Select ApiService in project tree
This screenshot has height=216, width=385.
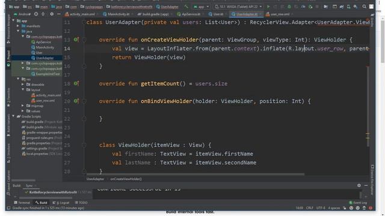(x=43, y=42)
